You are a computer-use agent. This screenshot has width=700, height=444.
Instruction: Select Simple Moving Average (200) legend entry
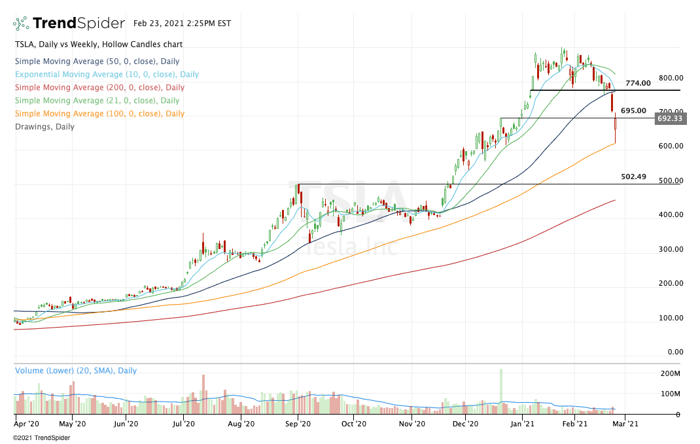click(99, 88)
